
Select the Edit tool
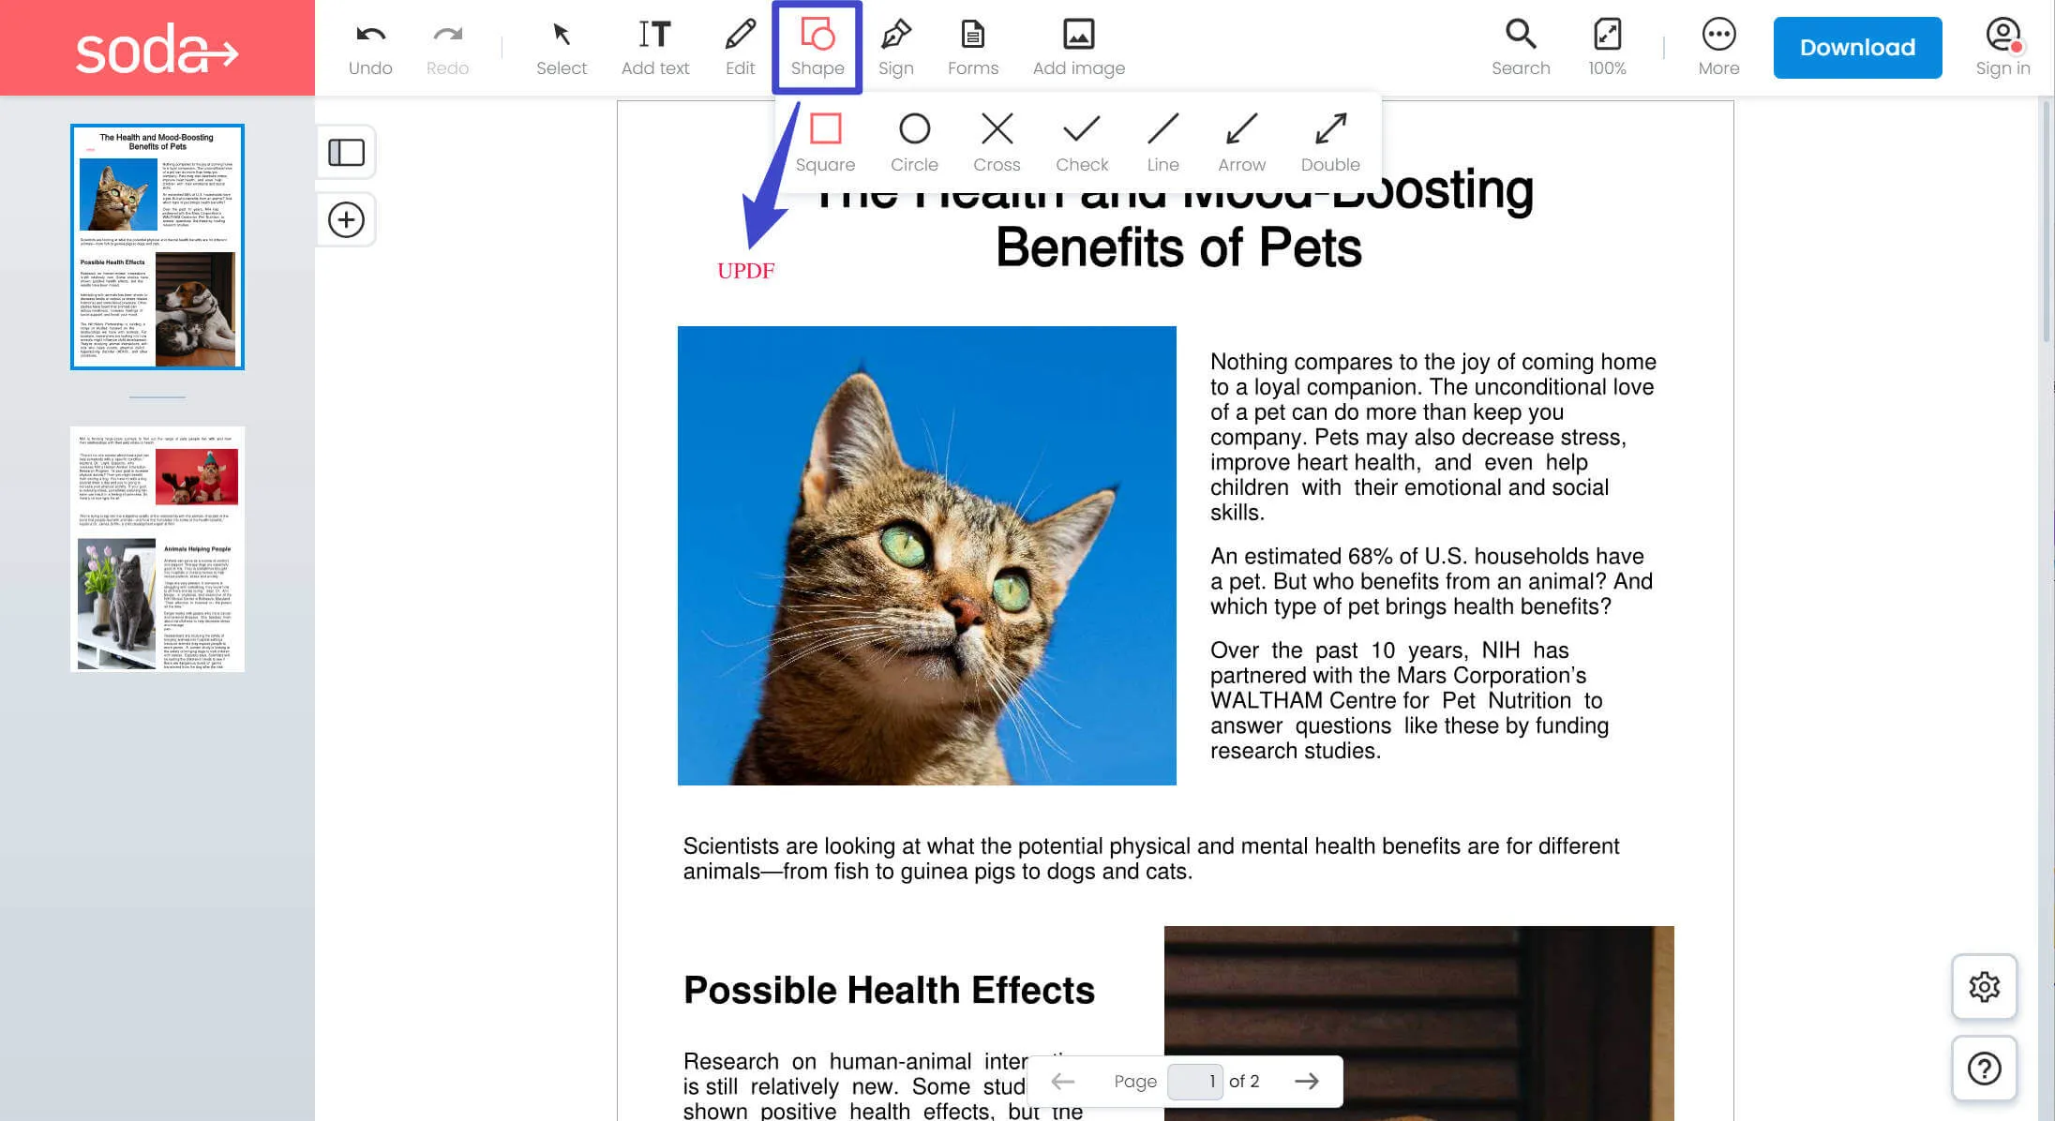739,46
